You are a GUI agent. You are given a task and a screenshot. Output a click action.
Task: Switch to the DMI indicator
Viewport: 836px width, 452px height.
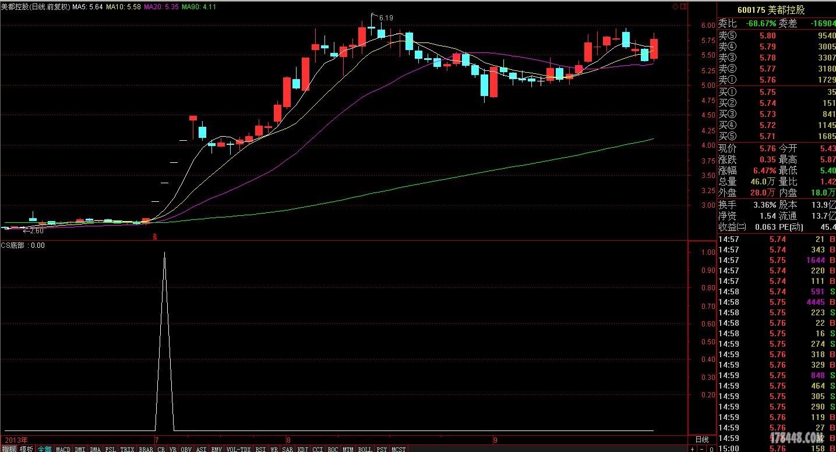80,449
